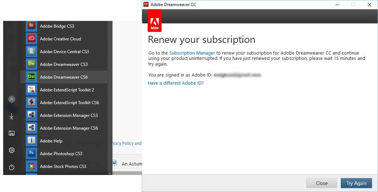
Task: Select the Adobe Bridge CS3 label
Action: (57, 26)
